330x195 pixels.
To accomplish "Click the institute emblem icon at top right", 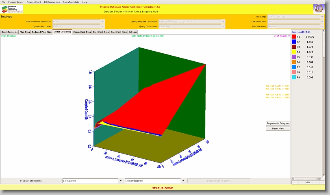I will coord(319,9).
